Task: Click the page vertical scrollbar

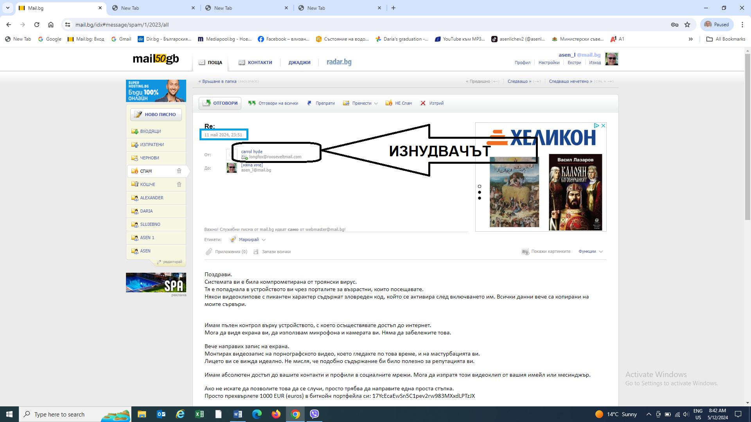Action: 747,137
